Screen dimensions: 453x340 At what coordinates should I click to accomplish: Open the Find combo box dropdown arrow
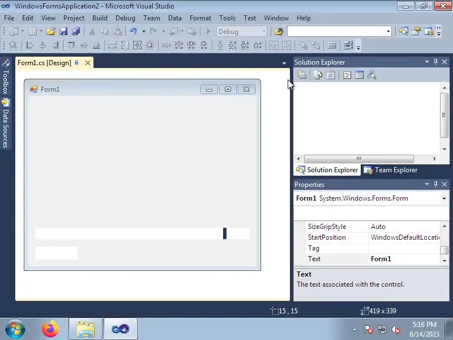pyautogui.click(x=388, y=31)
